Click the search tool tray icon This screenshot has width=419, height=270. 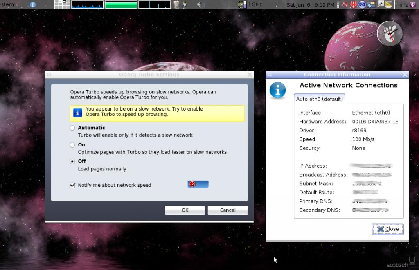click(380, 4)
